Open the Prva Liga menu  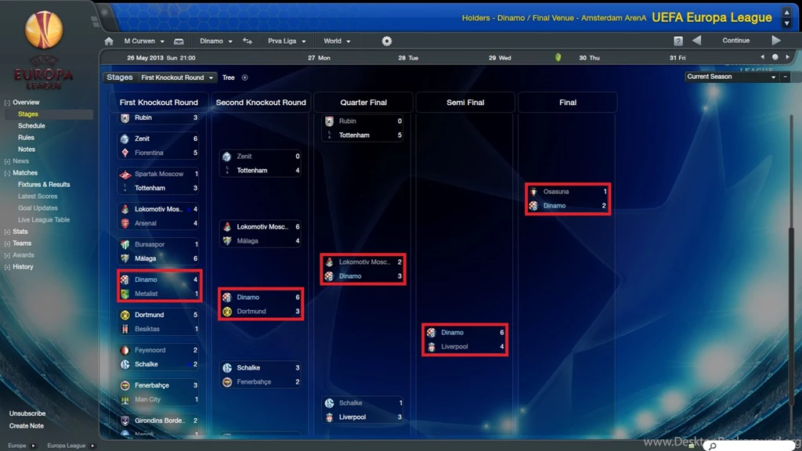pos(286,41)
